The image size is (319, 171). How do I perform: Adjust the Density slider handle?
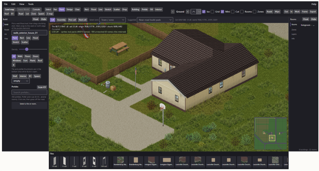pyautogui.click(x=27, y=49)
